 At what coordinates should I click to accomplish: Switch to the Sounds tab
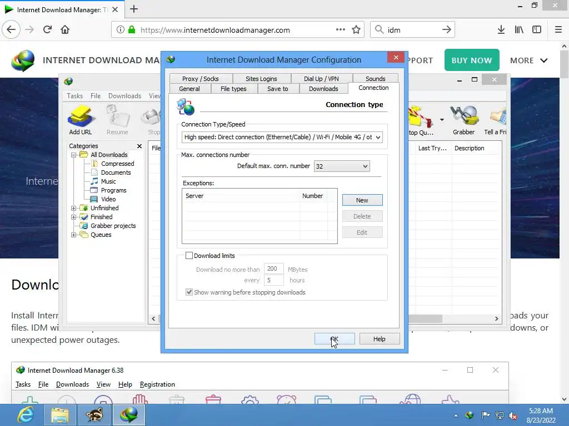click(x=376, y=79)
